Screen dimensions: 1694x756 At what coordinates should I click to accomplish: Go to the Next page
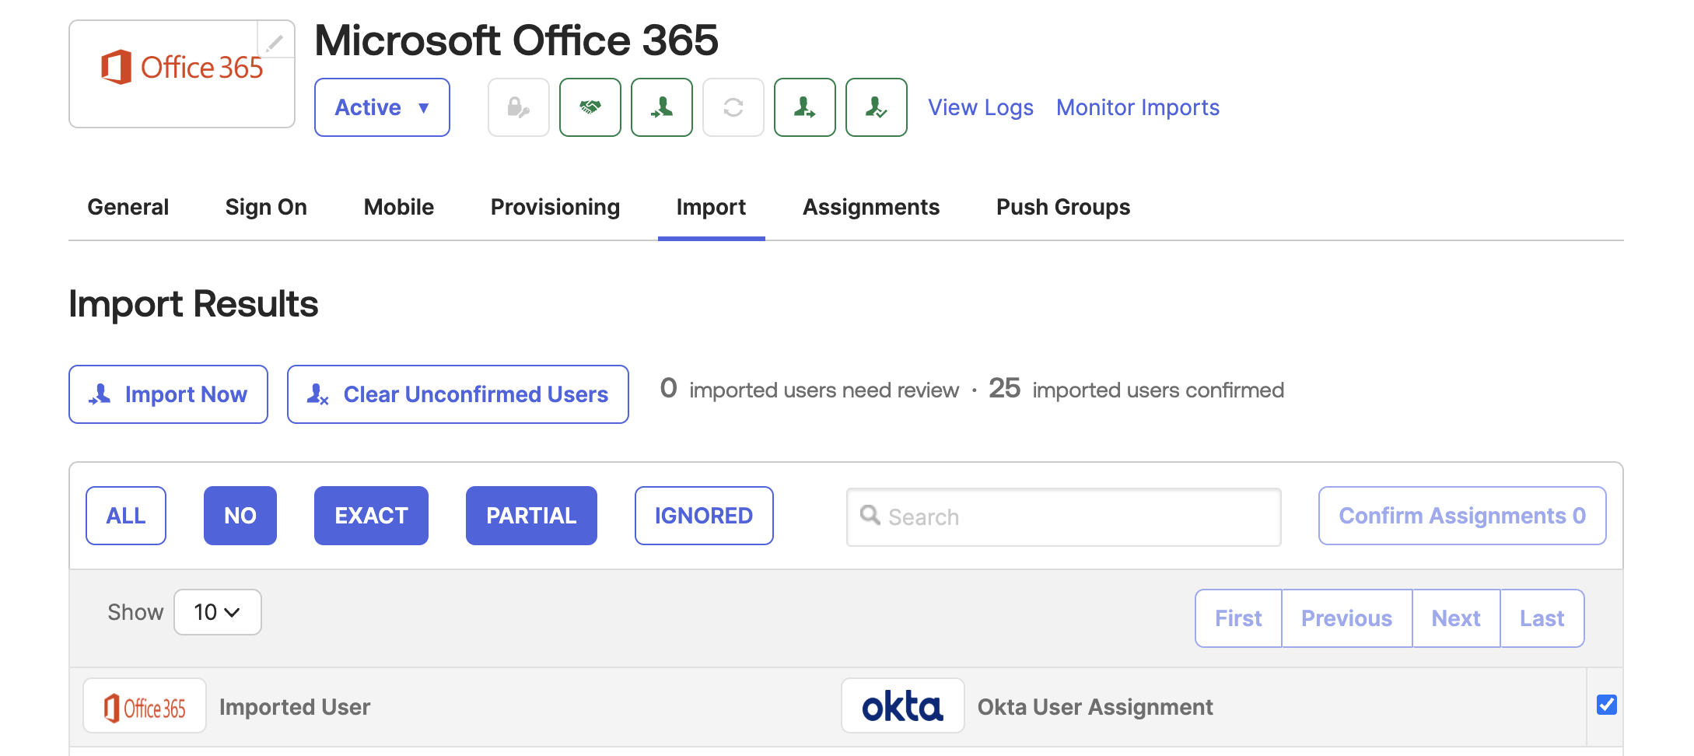click(1456, 618)
